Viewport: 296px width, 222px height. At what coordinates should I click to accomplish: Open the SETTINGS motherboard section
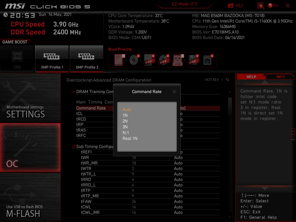tap(30, 98)
